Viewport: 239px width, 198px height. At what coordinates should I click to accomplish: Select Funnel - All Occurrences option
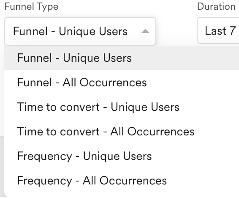pyautogui.click(x=122, y=82)
